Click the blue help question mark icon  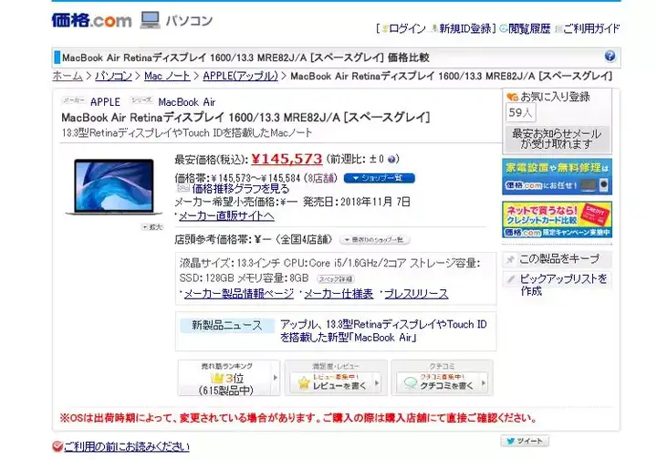pos(610,57)
